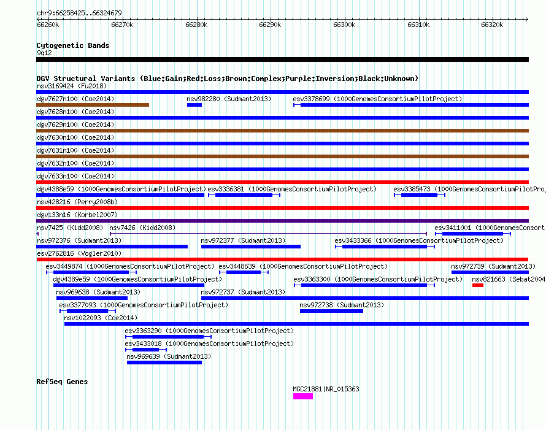Open nsv972738 (Sudmant2013) label

pyautogui.click(x=342, y=305)
